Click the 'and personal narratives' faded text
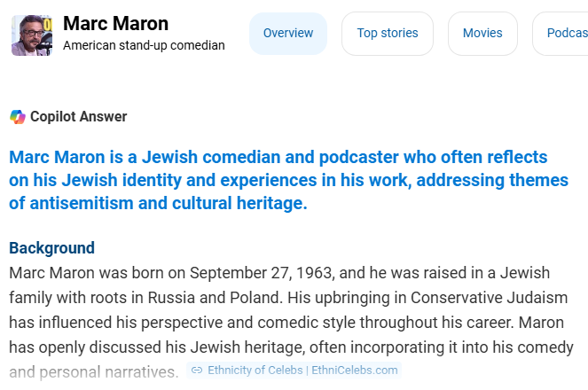 tap(94, 372)
